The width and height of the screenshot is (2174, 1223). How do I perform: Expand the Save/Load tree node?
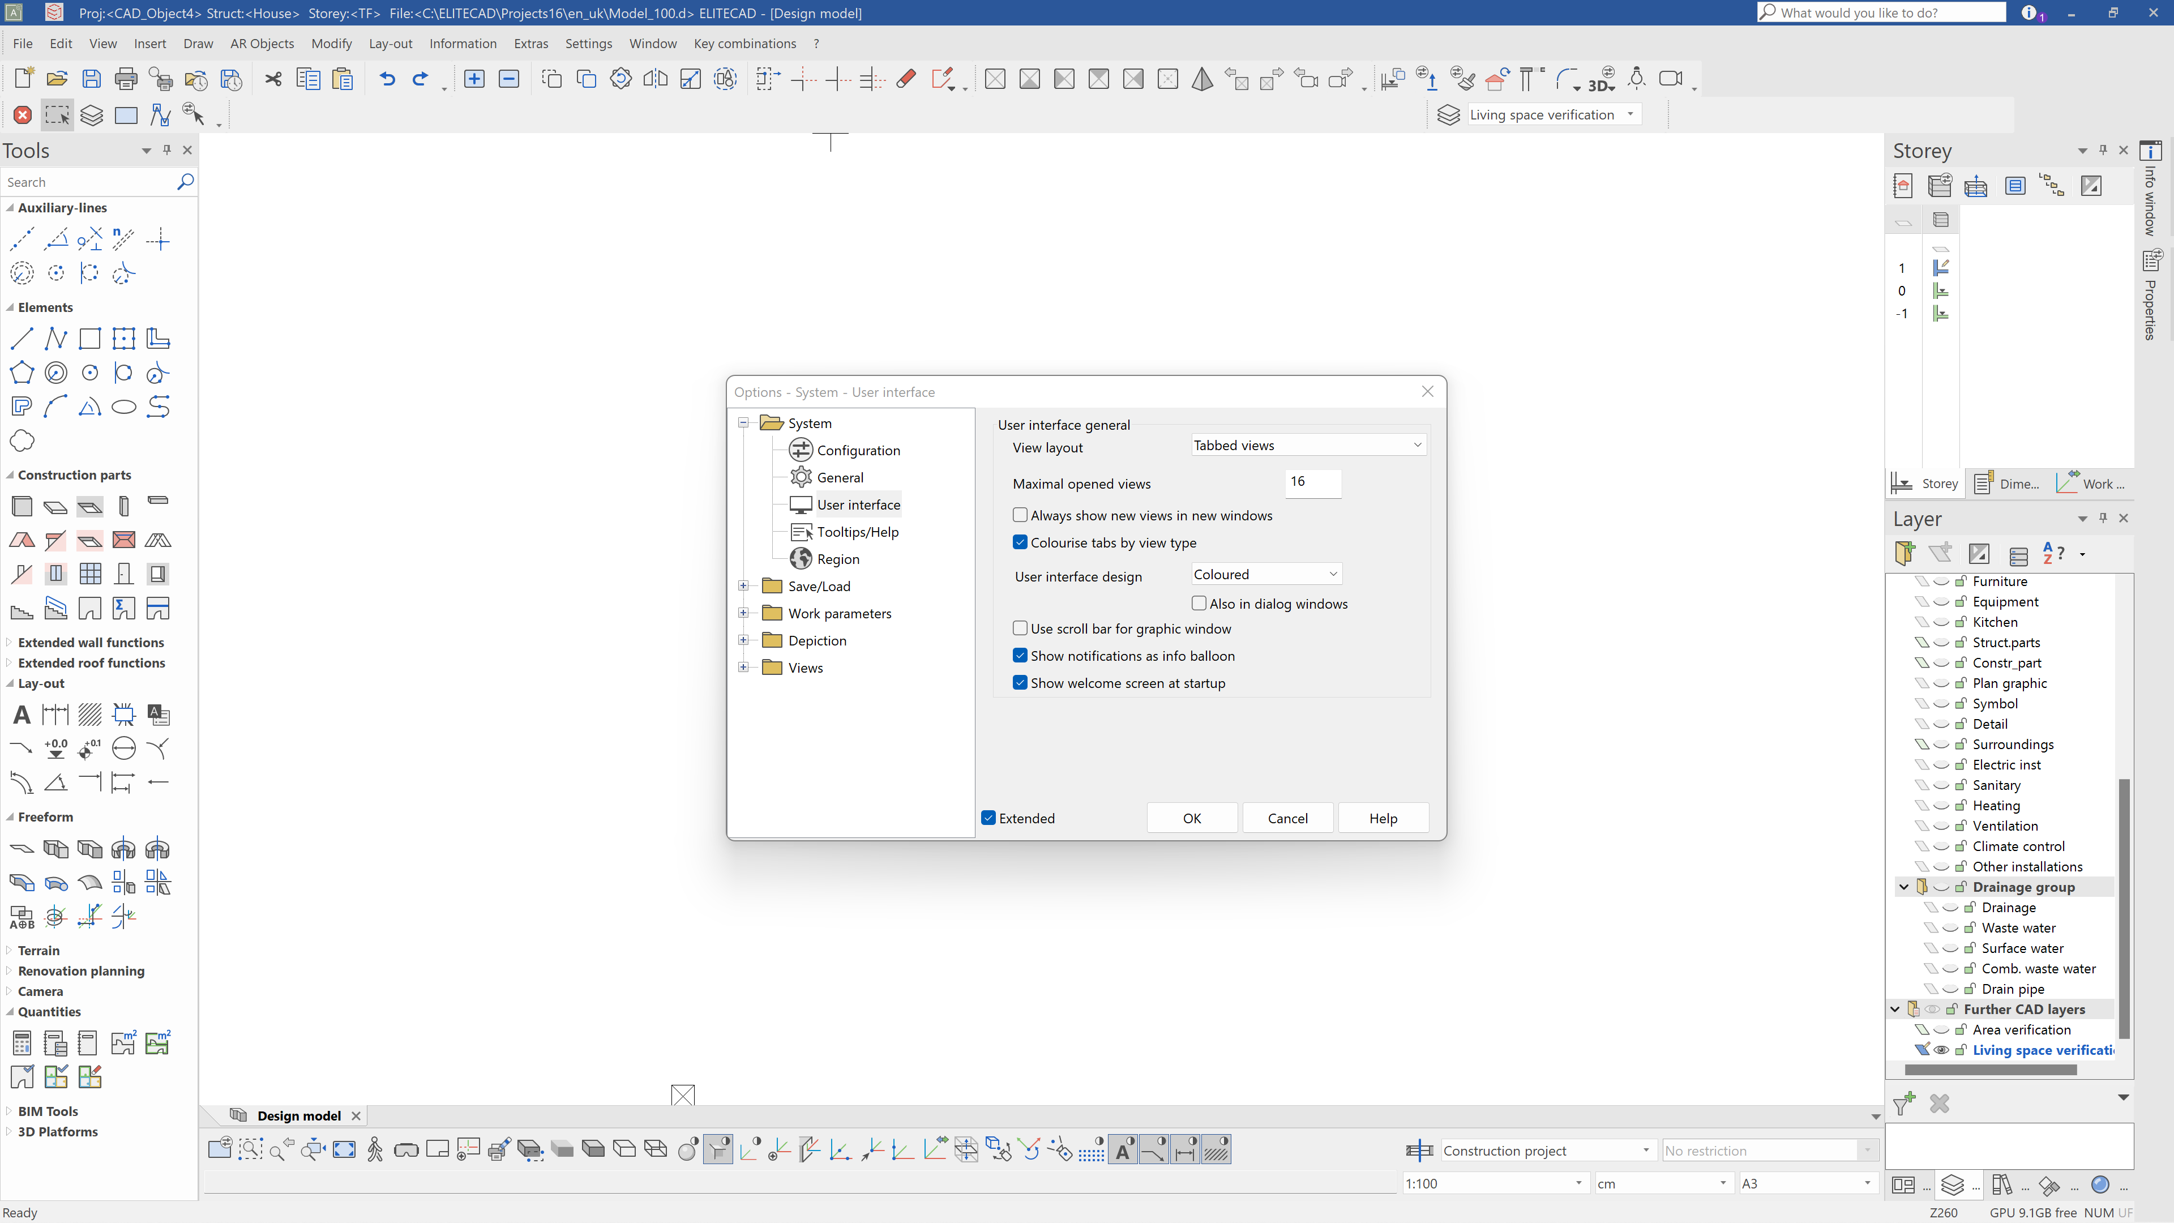click(x=743, y=585)
